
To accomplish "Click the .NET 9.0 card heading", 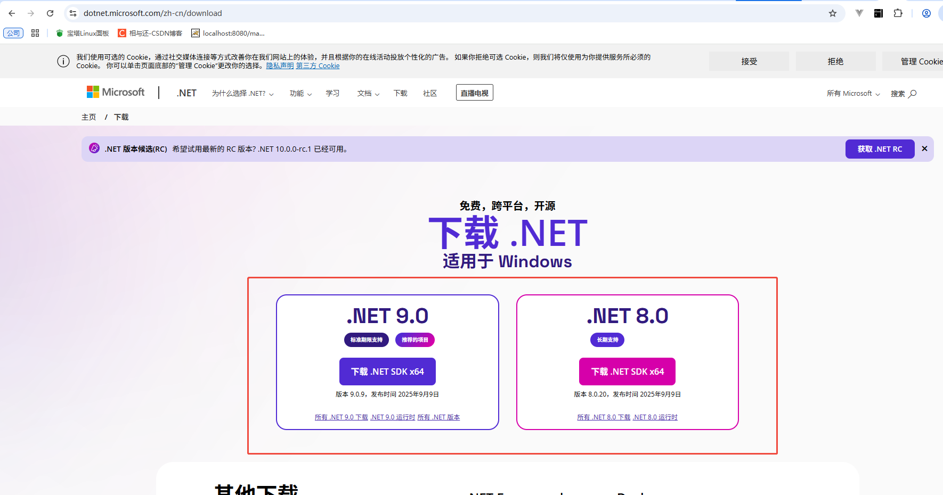I will click(387, 316).
